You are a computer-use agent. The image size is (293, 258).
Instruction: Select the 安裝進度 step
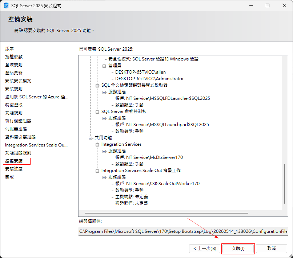14,169
